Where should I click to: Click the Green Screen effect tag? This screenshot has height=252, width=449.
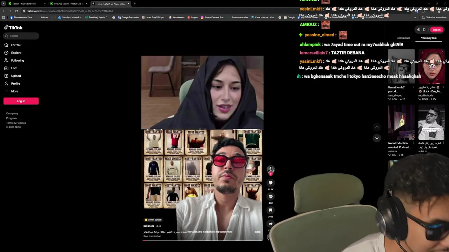click(x=153, y=220)
